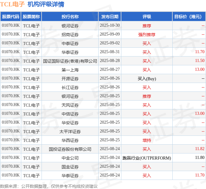Click 01070.HK in the 中金公司 row
Viewport: 206px width, 189px height.
(11, 158)
